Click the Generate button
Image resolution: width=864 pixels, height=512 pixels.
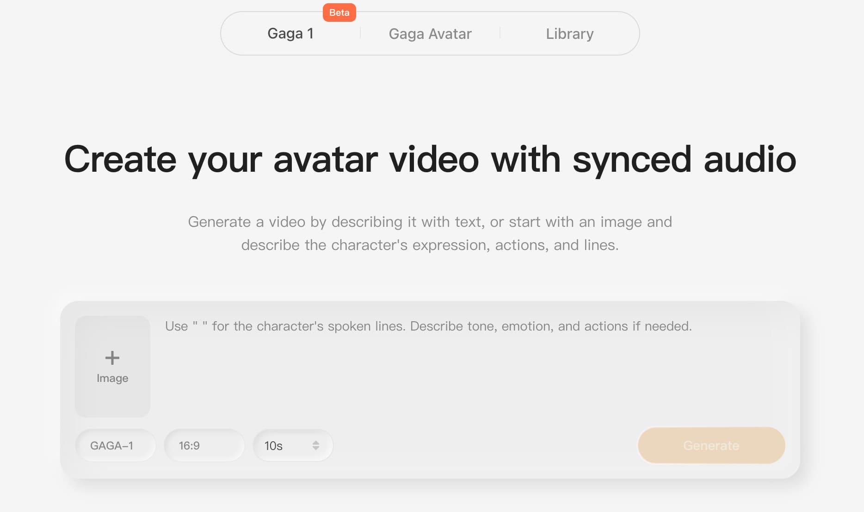pos(711,445)
